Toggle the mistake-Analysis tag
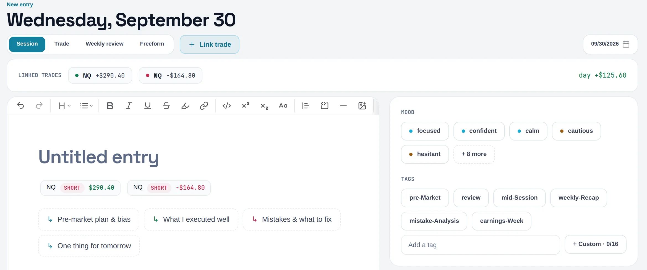This screenshot has height=270, width=647. pyautogui.click(x=434, y=221)
